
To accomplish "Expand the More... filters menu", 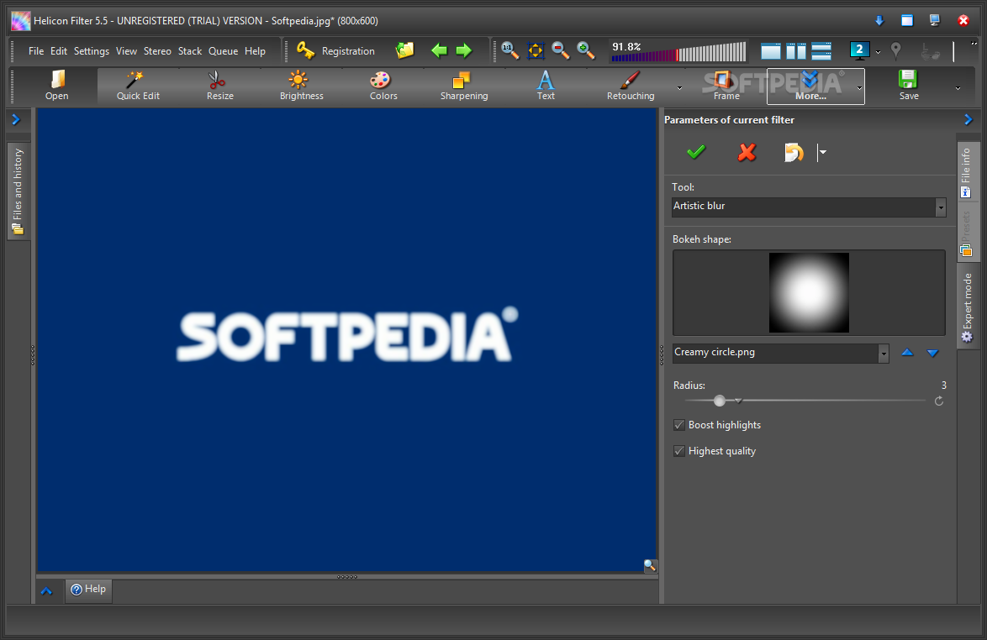I will click(x=810, y=86).
